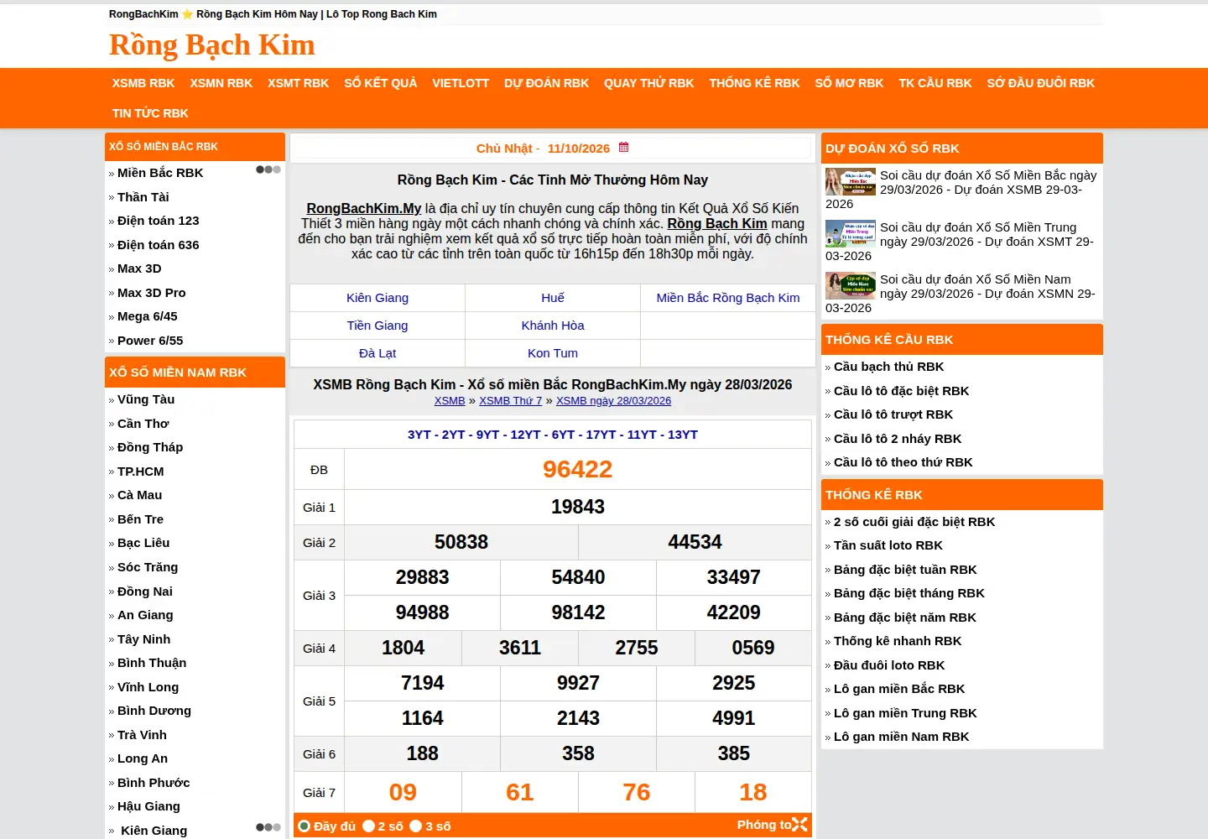Click the RongBachKim.My link in the intro
Viewport: 1208px width, 839px height.
[364, 208]
